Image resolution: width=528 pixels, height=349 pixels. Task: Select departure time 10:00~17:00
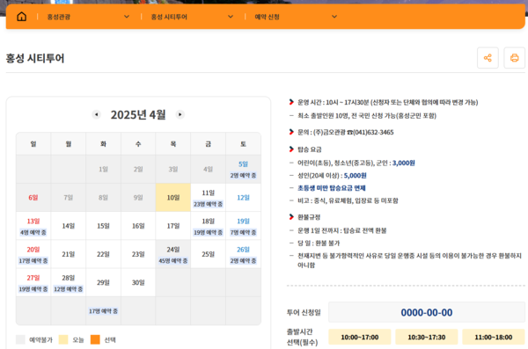[360, 337]
